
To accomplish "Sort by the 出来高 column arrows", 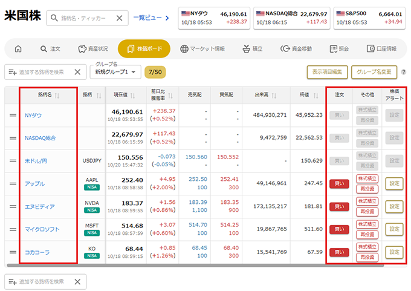I will pyautogui.click(x=274, y=96).
